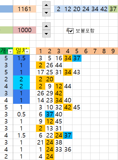Open the filter dropdown on green 개수 header
Image resolution: width=118 pixels, height=160 pixels.
(11, 52)
